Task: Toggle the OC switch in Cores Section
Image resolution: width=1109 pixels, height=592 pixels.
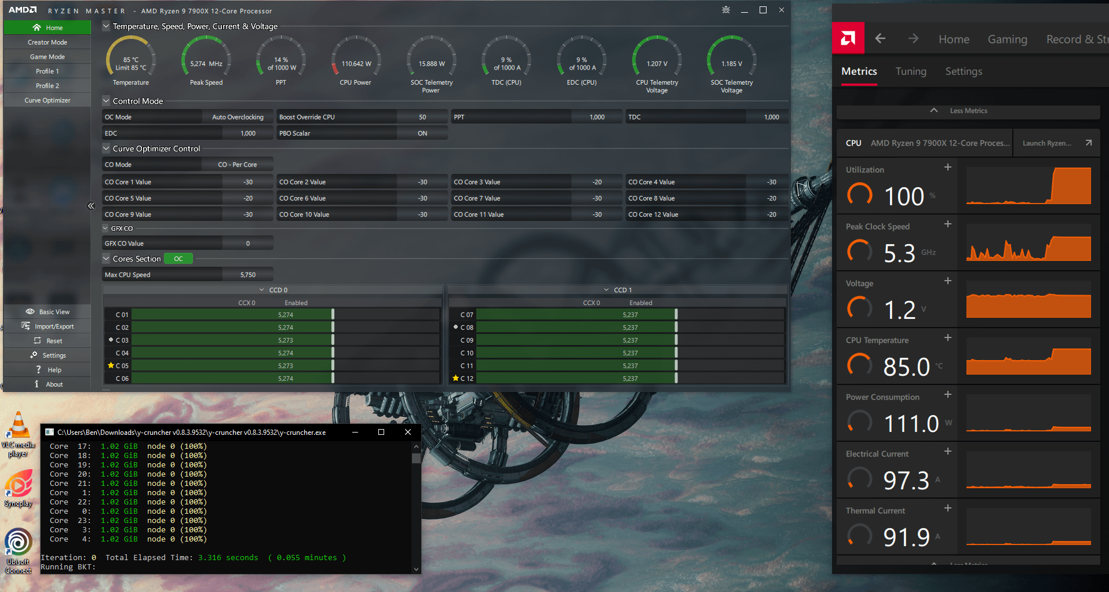Action: click(x=178, y=259)
